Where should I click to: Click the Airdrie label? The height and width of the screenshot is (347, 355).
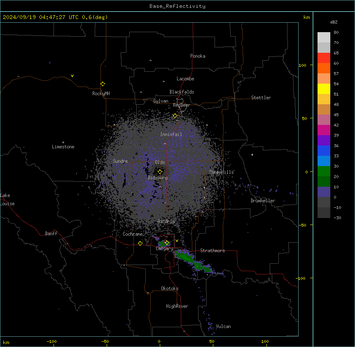pos(166,221)
